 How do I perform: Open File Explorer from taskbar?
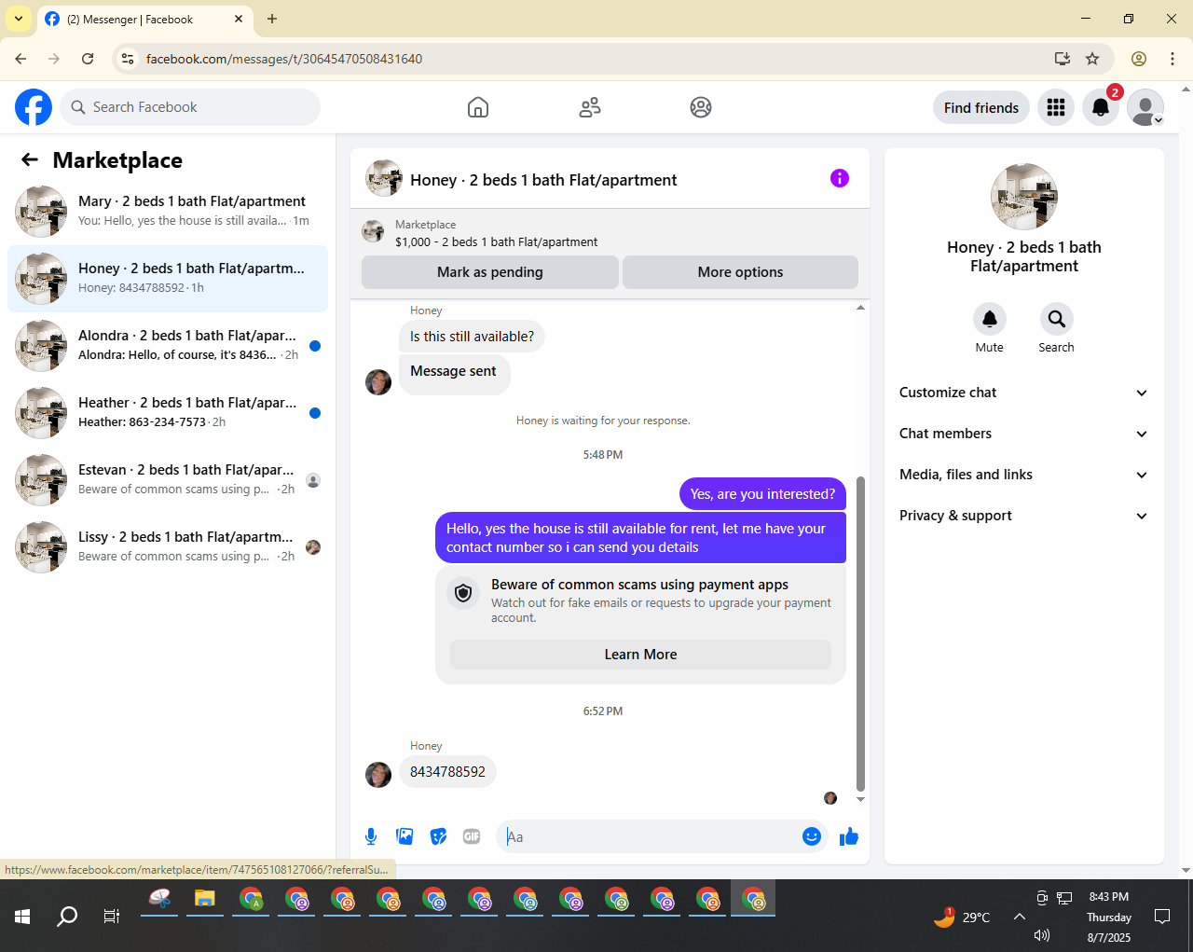pos(205,899)
